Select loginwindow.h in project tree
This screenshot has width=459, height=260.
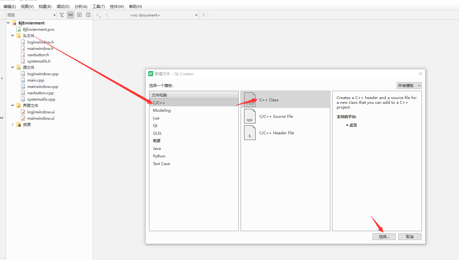click(40, 42)
